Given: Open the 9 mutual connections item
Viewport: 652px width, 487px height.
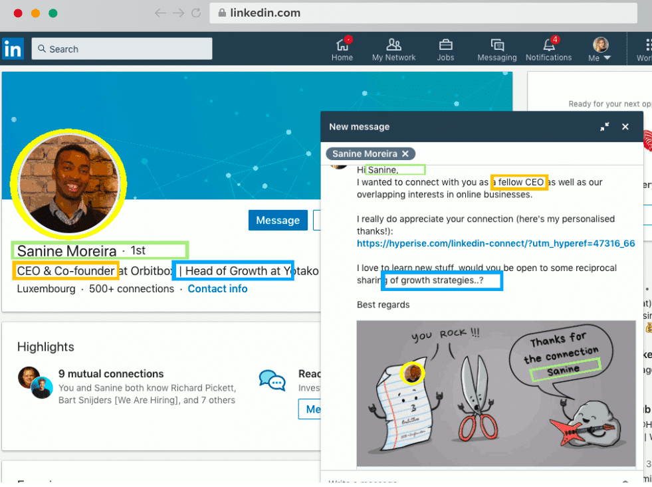Looking at the screenshot, I should tap(110, 374).
